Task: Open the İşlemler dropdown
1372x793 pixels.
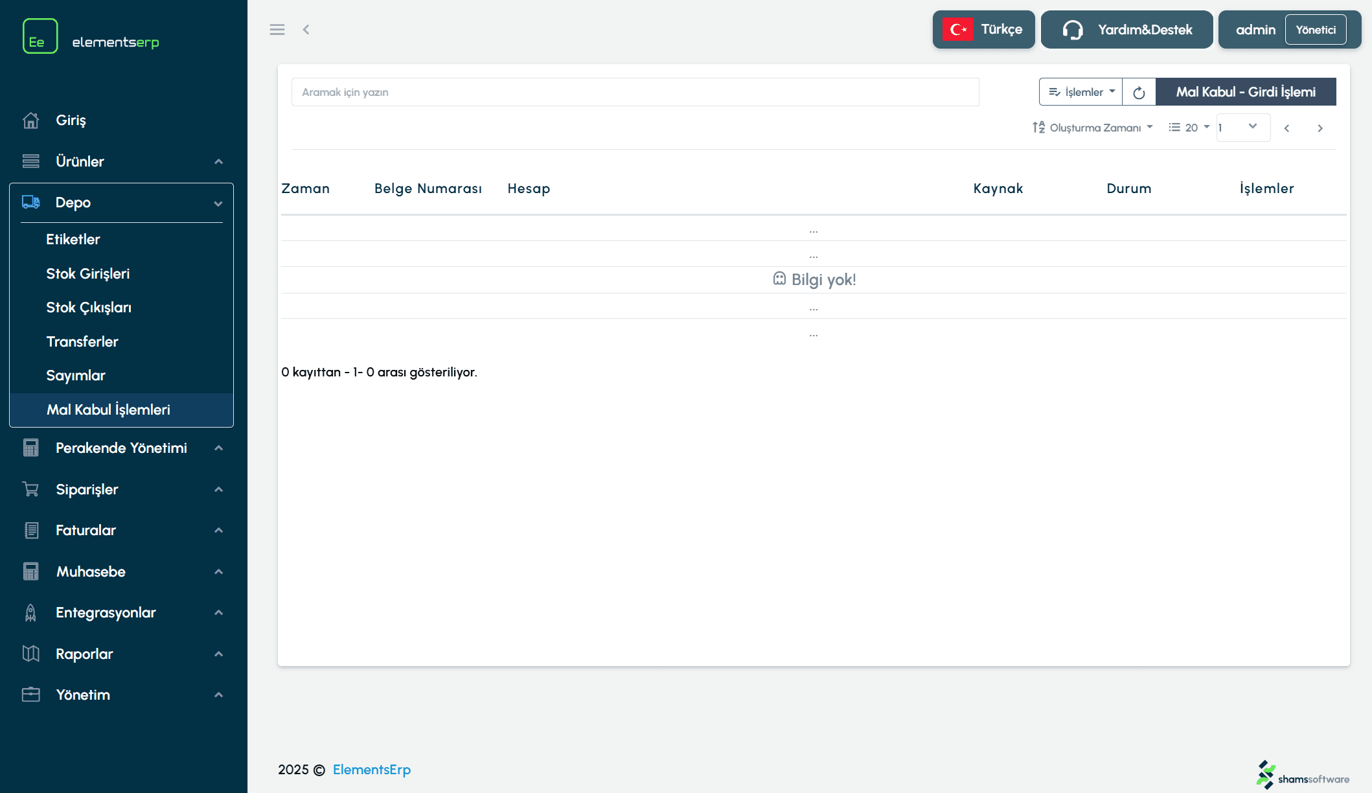Action: [x=1081, y=92]
